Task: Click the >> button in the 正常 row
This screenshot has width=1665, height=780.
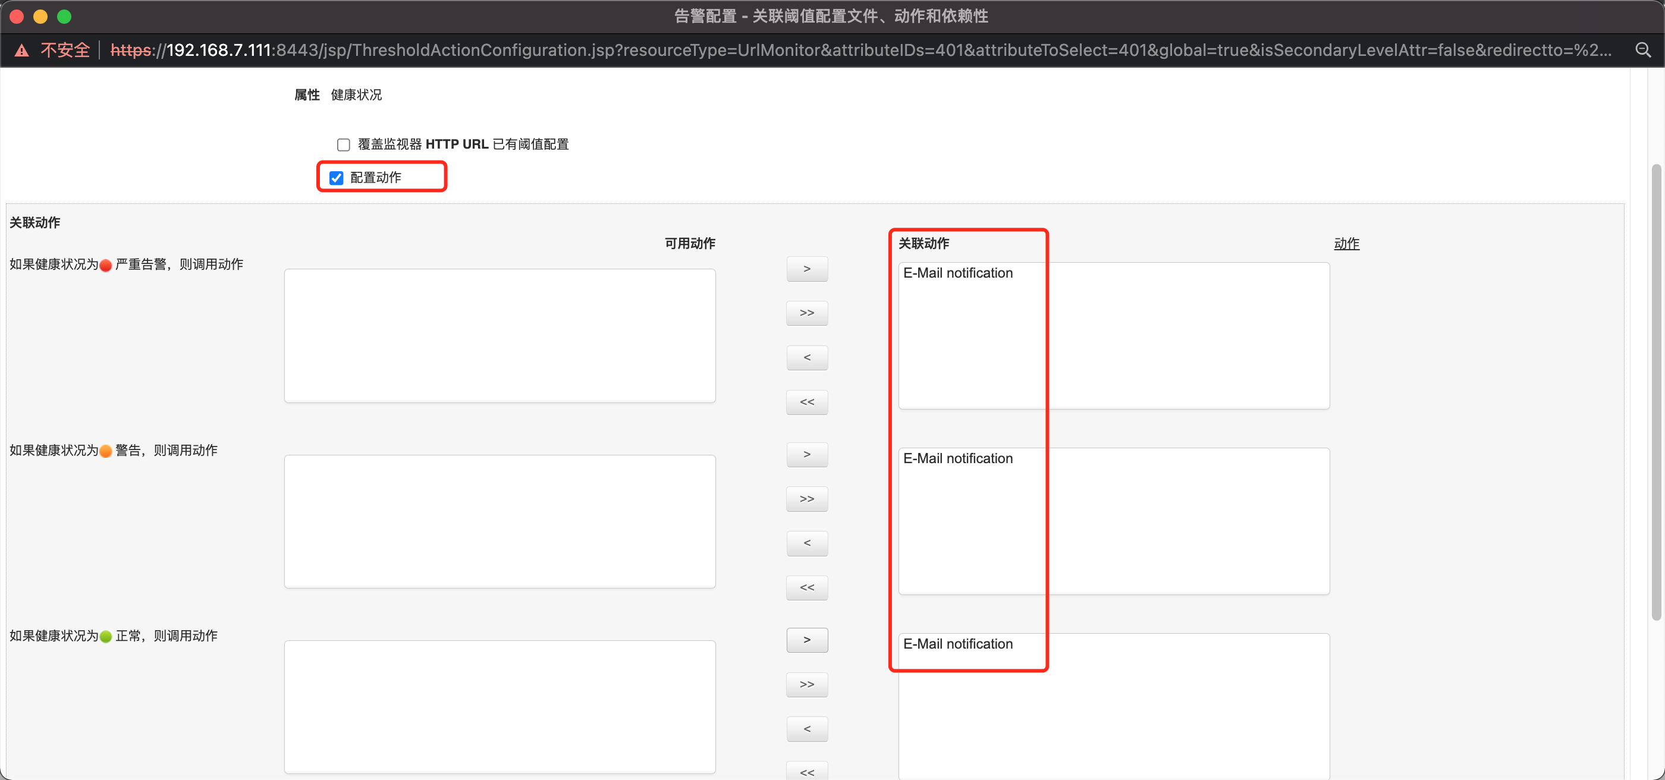Action: coord(807,685)
